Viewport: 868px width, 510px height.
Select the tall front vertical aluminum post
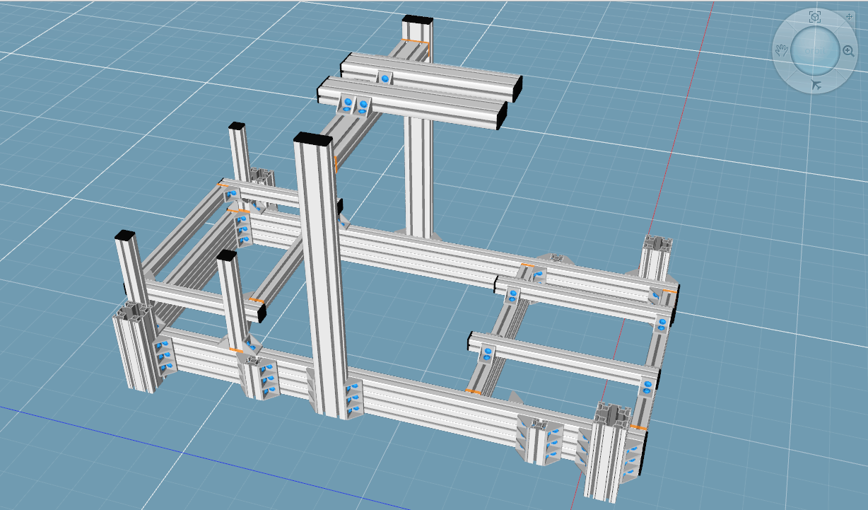[324, 276]
